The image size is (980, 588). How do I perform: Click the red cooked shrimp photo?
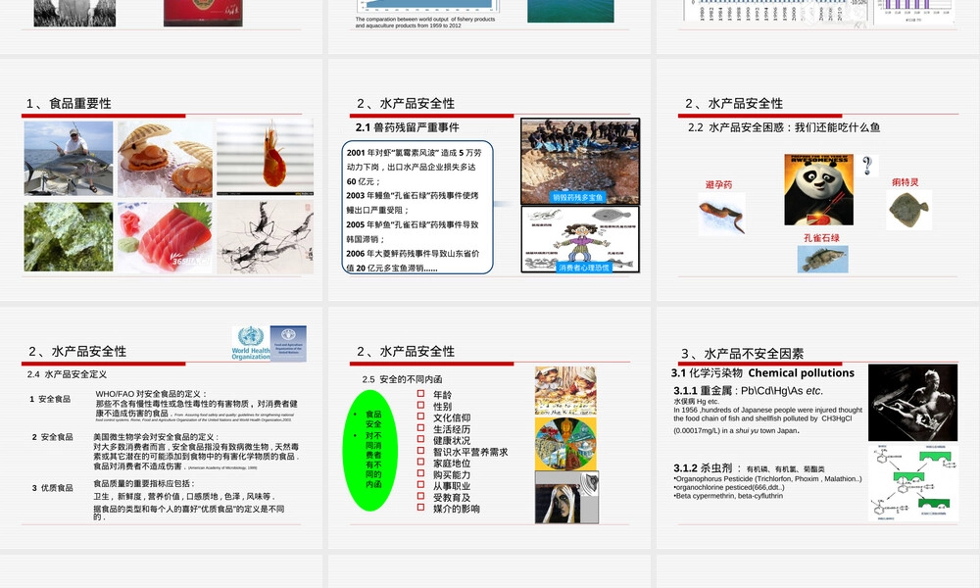click(x=265, y=158)
